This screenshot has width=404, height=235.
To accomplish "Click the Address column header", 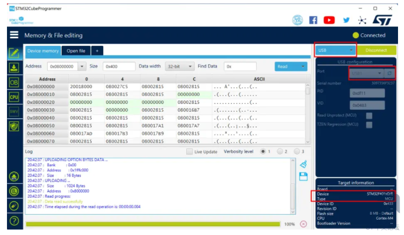I will tap(47, 79).
